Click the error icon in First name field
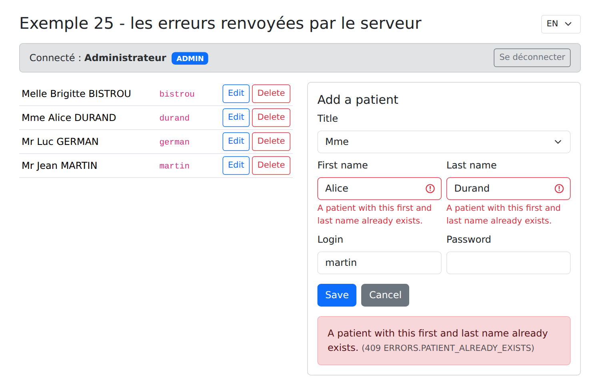This screenshot has height=390, width=600. (430, 188)
